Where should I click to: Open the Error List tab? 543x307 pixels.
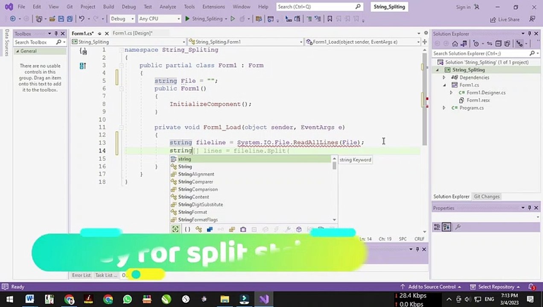(81, 275)
